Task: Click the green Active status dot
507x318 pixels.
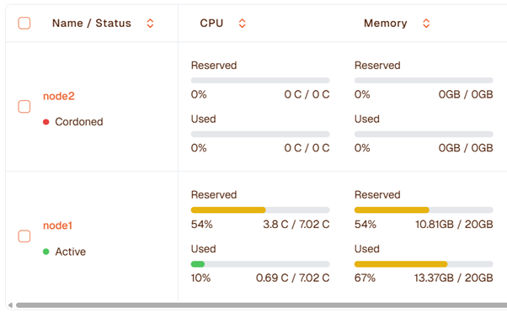Action: coord(46,252)
